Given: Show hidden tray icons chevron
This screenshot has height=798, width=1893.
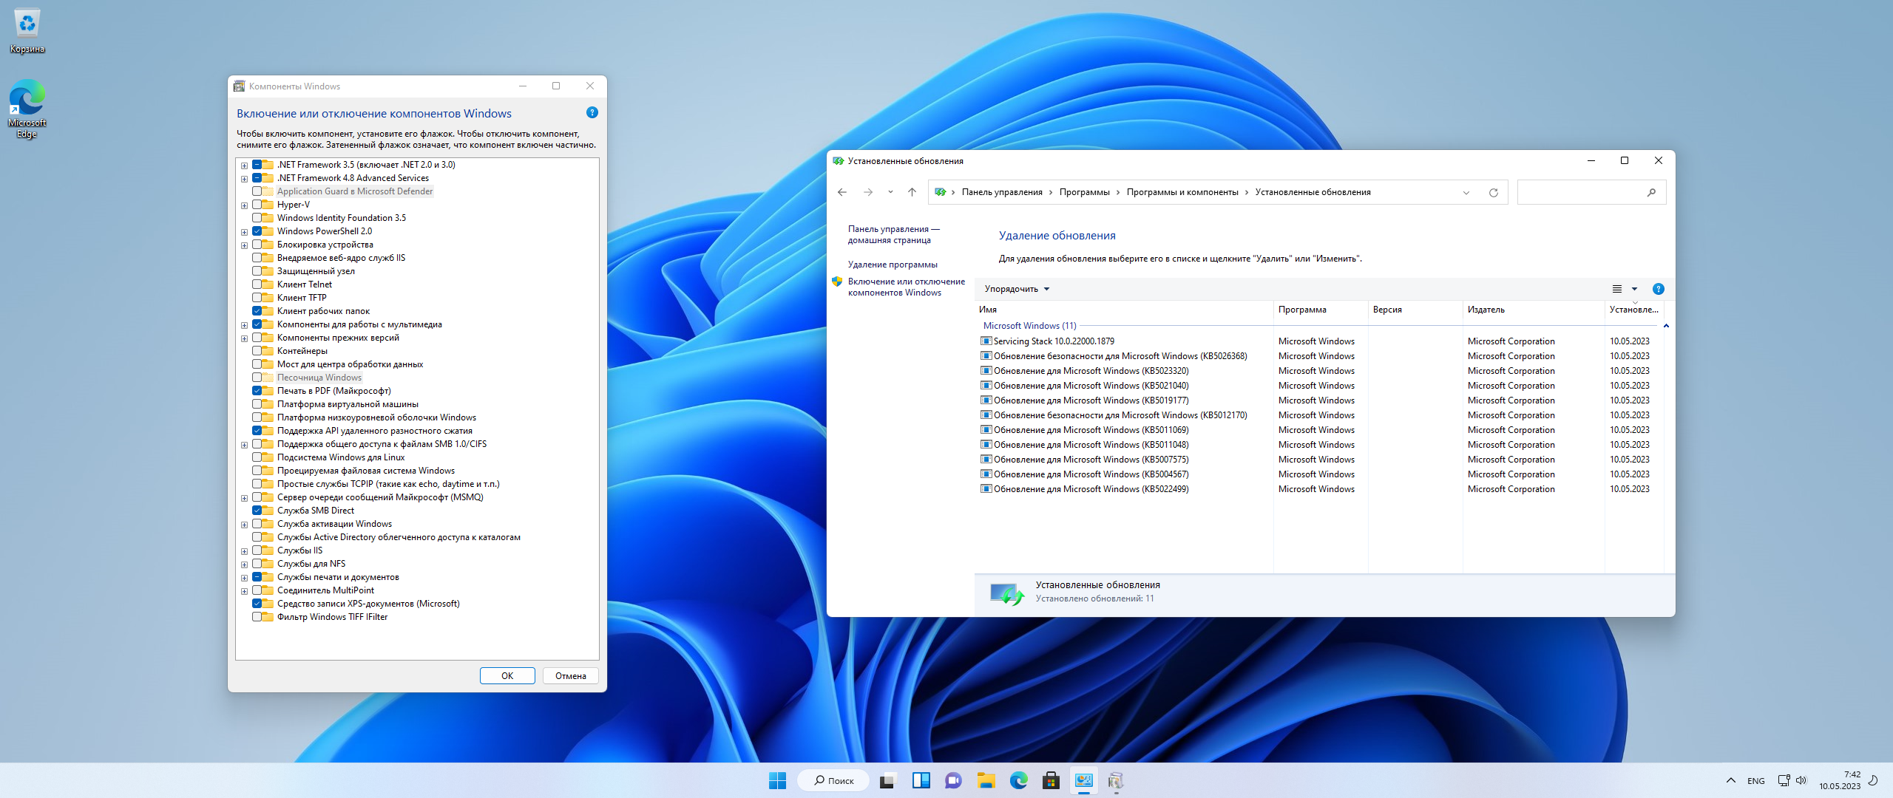Looking at the screenshot, I should [1730, 780].
